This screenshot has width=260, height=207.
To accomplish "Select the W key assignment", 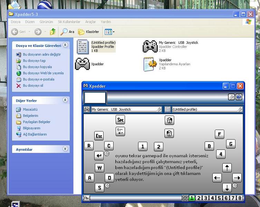I will [x=99, y=168].
